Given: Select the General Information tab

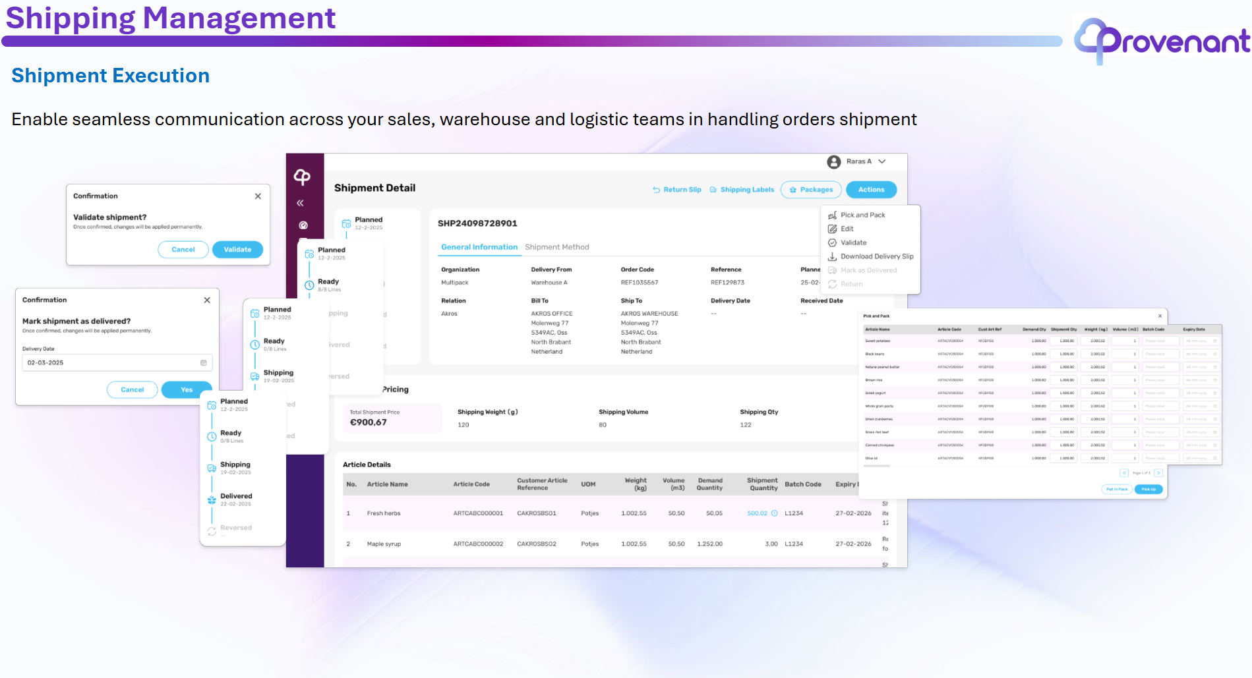Looking at the screenshot, I should tap(479, 247).
